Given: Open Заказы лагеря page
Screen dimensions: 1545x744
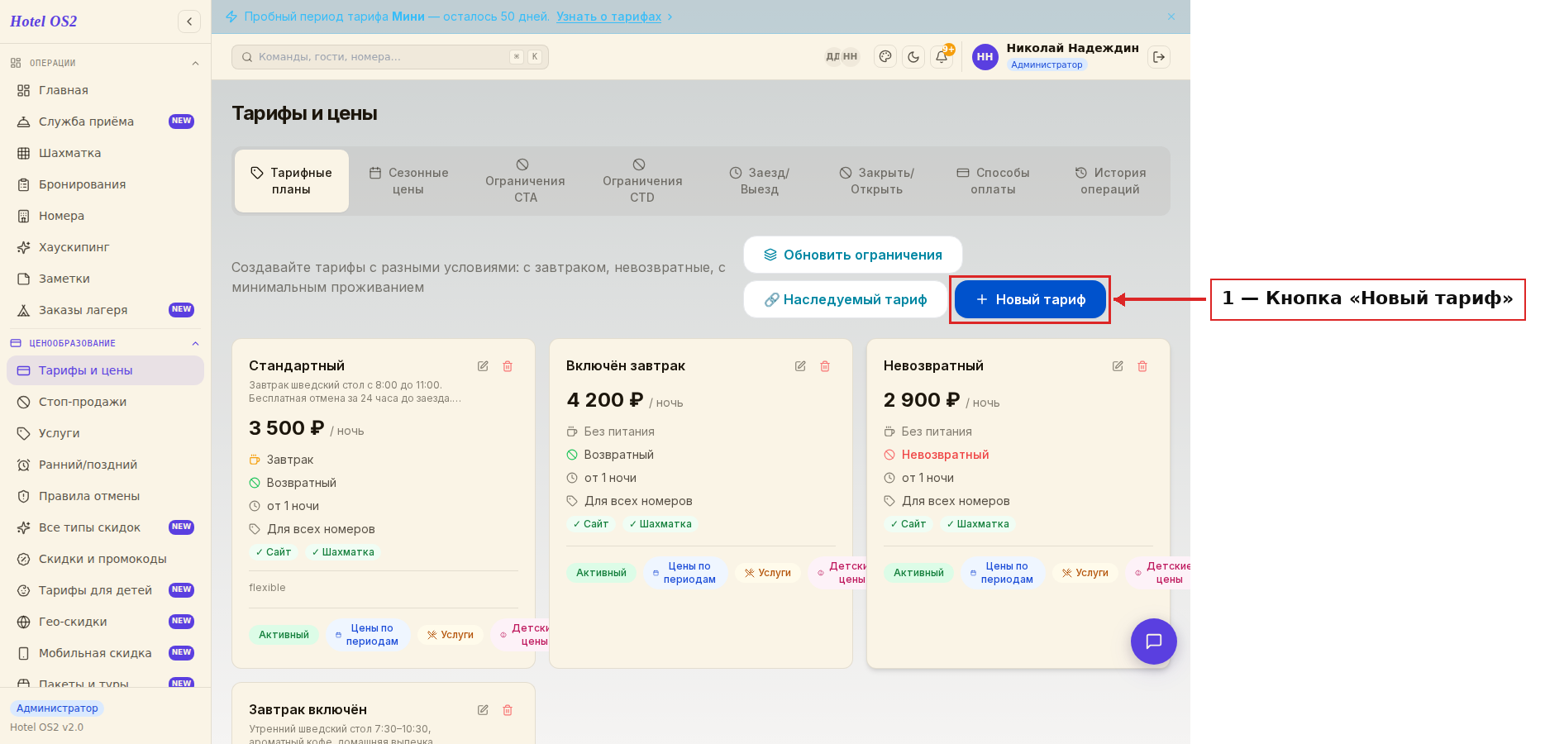Looking at the screenshot, I should click(x=105, y=310).
